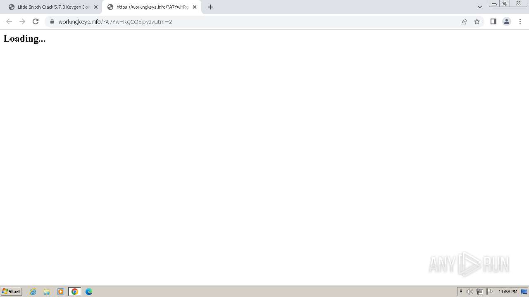
Task: Click the Loading... text
Action: tap(24, 38)
